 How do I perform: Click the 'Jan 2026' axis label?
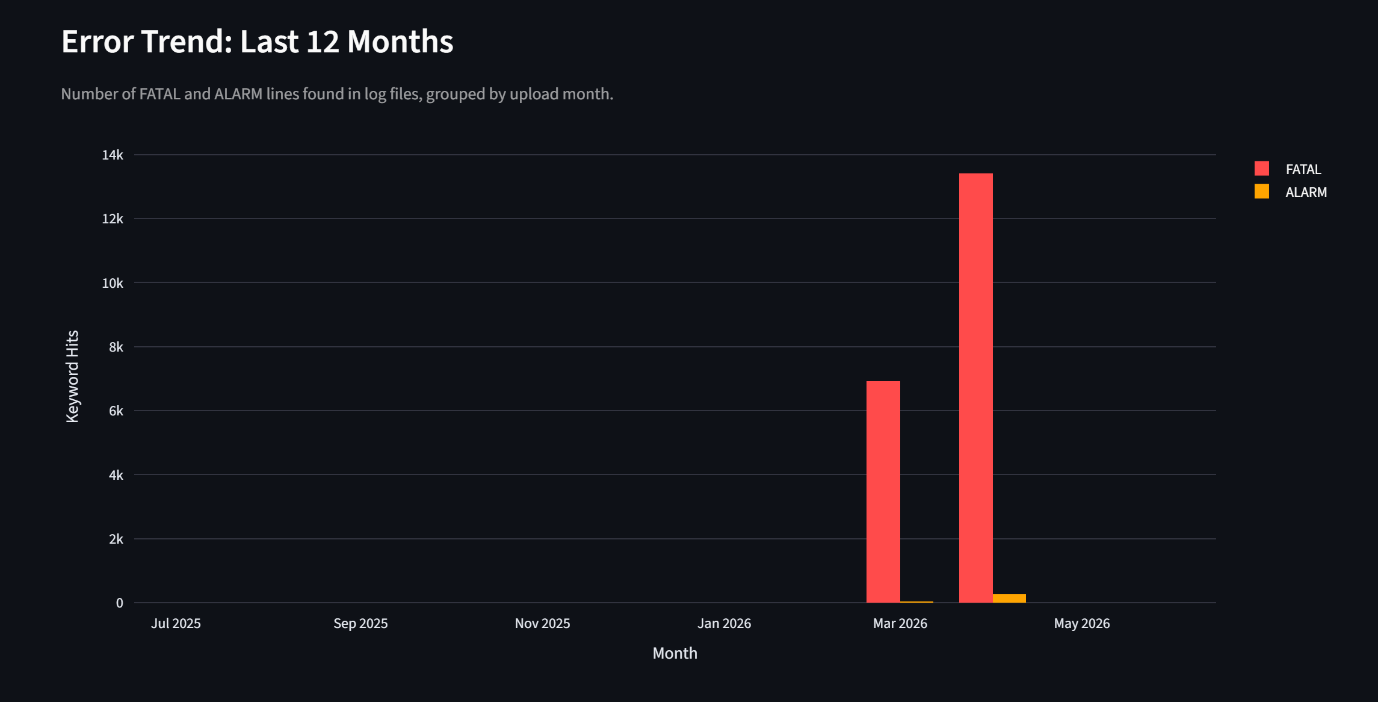pos(724,624)
